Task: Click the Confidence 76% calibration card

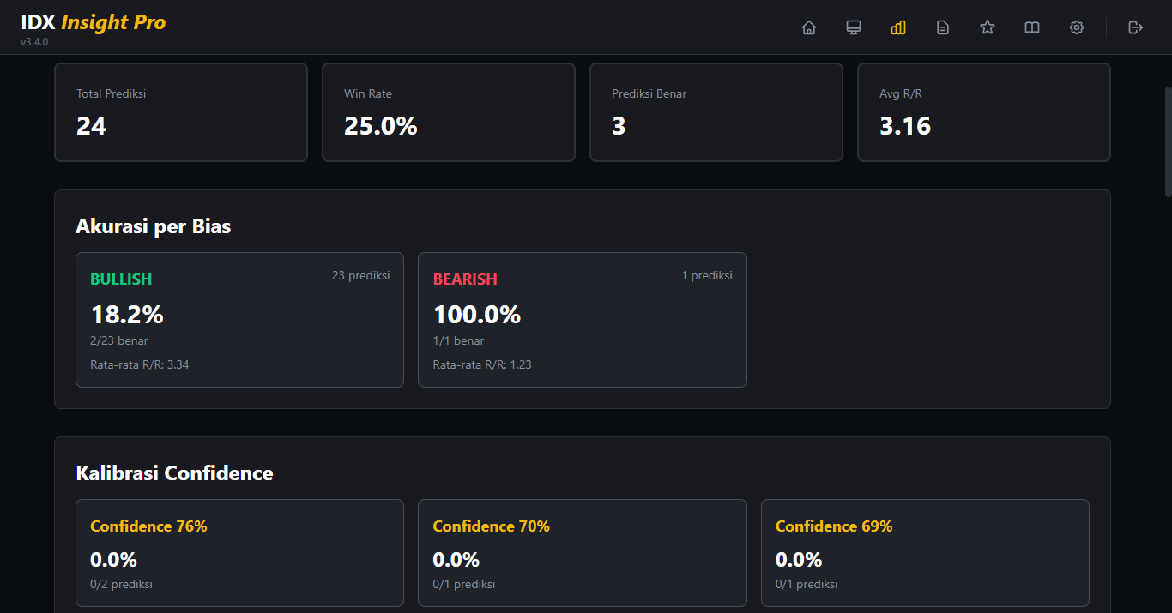Action: click(239, 553)
